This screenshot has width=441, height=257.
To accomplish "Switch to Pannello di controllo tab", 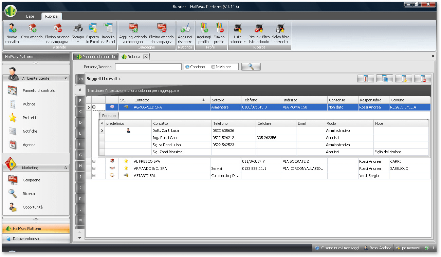I will [x=96, y=57].
